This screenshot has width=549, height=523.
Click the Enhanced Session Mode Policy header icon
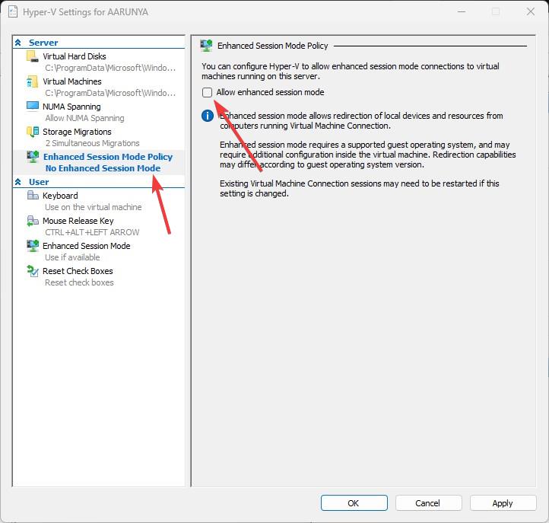(206, 46)
